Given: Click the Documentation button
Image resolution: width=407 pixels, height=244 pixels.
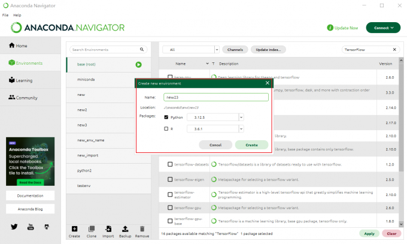Looking at the screenshot, I should click(x=30, y=195).
